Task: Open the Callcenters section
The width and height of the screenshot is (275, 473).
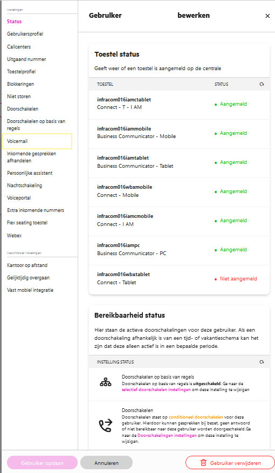Action: click(x=19, y=47)
